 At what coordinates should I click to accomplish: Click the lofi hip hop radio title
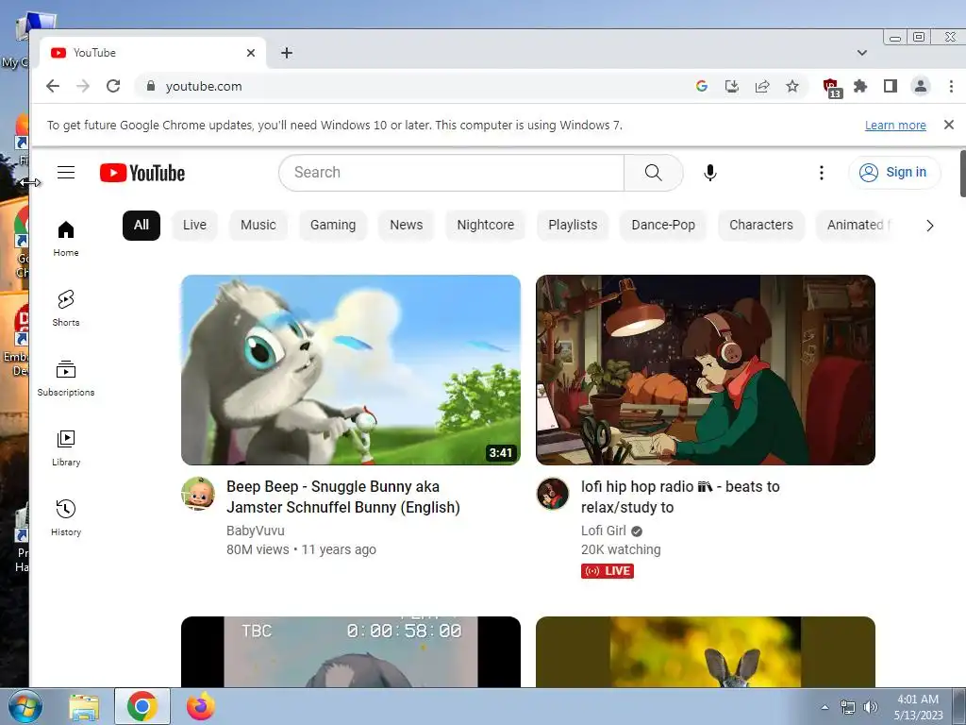point(680,497)
